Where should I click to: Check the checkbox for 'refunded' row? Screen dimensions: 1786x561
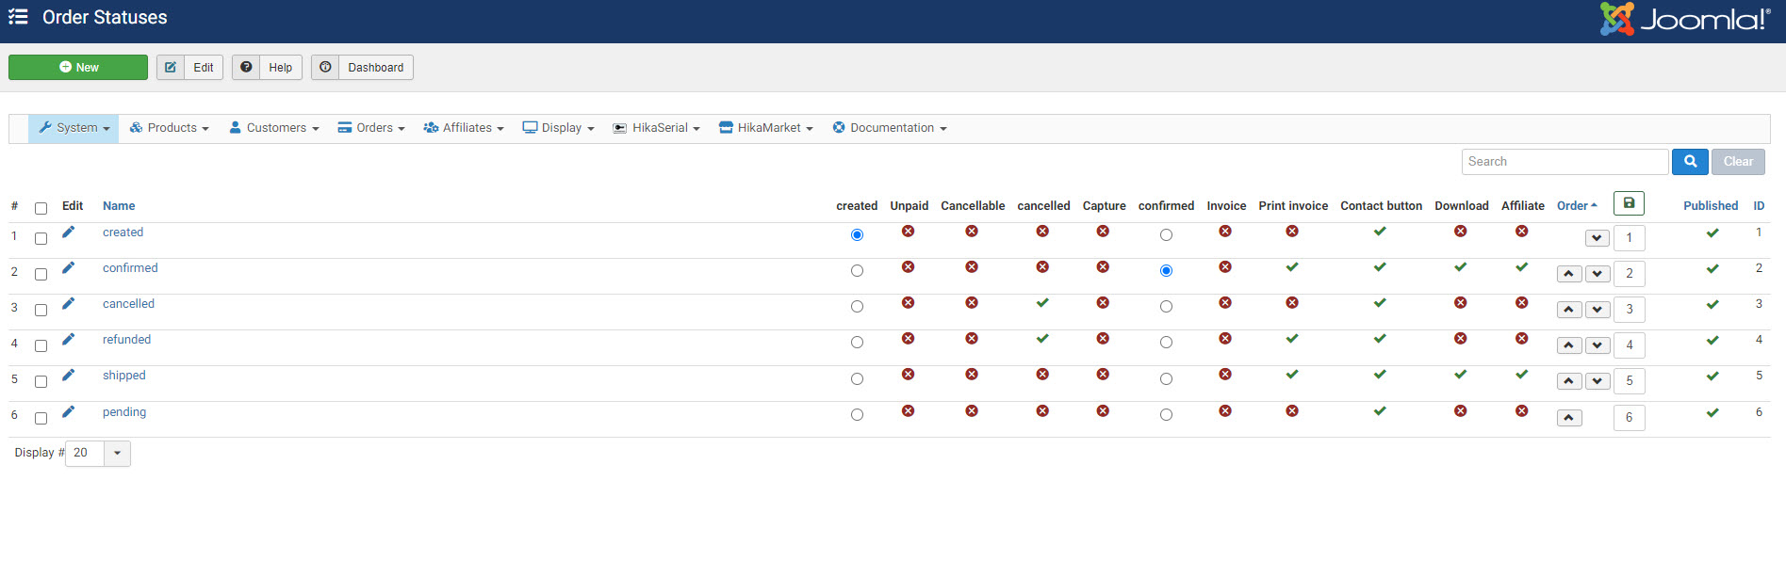41,346
